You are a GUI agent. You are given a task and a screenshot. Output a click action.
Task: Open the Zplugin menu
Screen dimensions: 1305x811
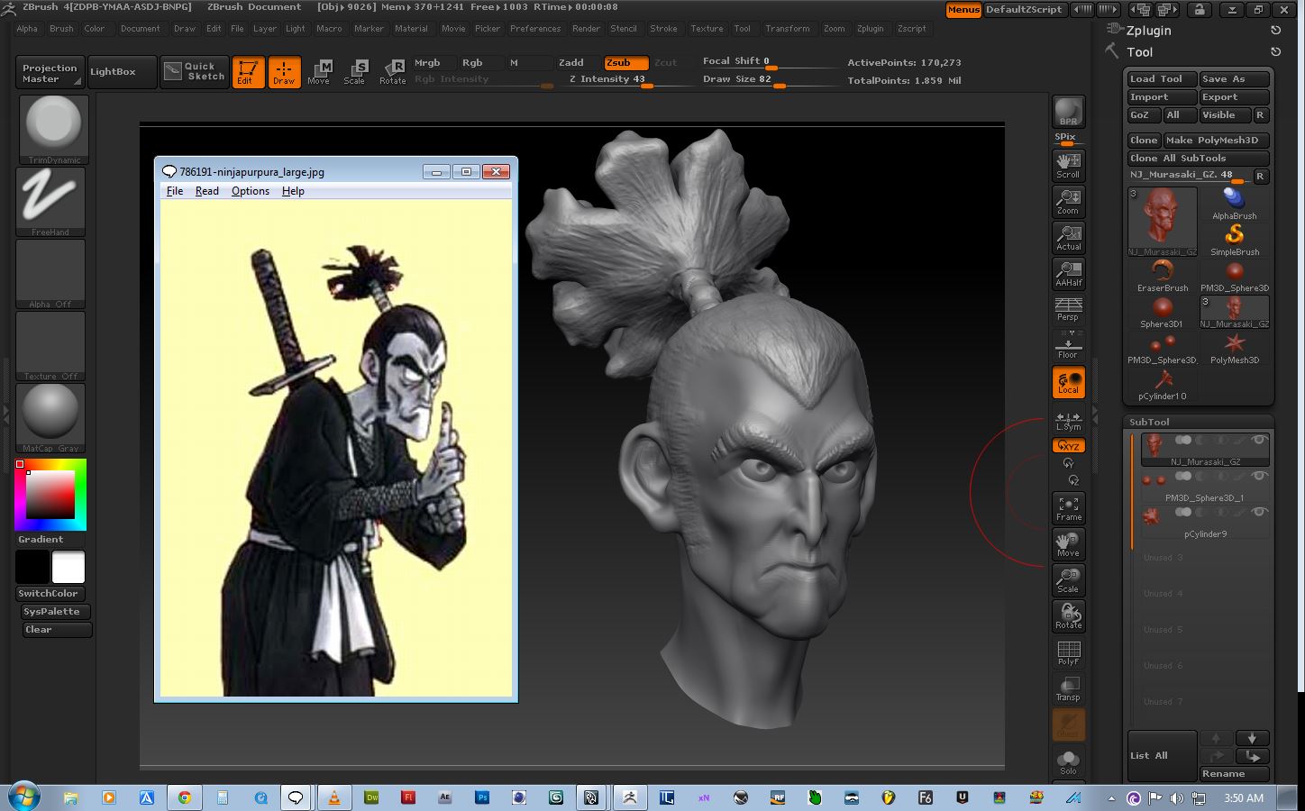870,29
